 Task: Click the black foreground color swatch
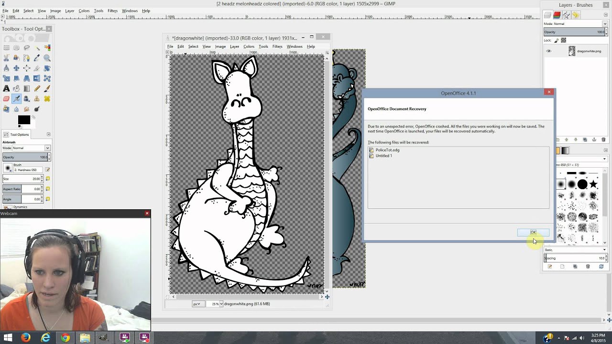coord(24,120)
